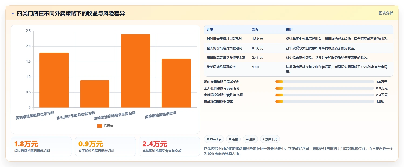Click the 1.6% table data cell
The height and width of the screenshot is (167, 404).
pyautogui.click(x=256, y=67)
